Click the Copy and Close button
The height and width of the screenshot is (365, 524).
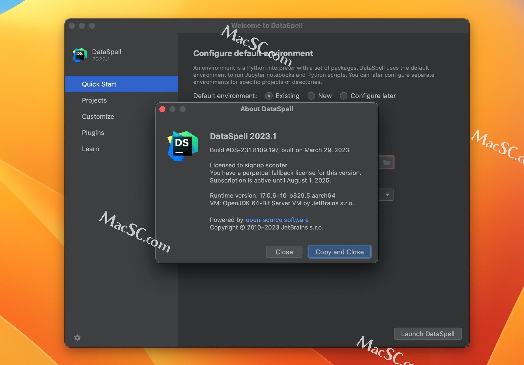340,252
